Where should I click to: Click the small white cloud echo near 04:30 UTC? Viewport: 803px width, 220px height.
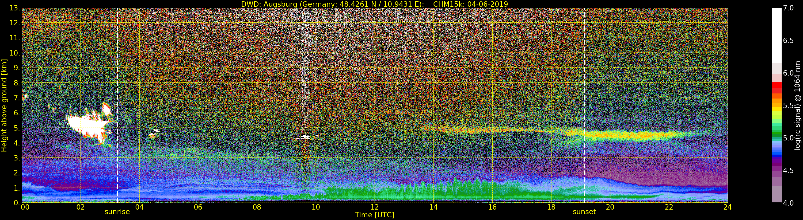[154, 133]
